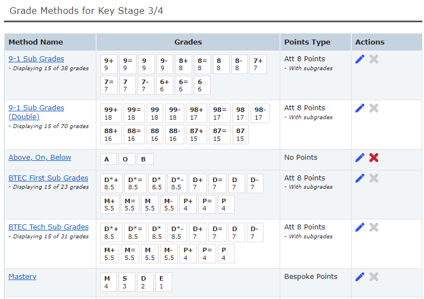The height and width of the screenshot is (299, 424).
Task: Open the Above, On, Below link
Action: coord(40,158)
